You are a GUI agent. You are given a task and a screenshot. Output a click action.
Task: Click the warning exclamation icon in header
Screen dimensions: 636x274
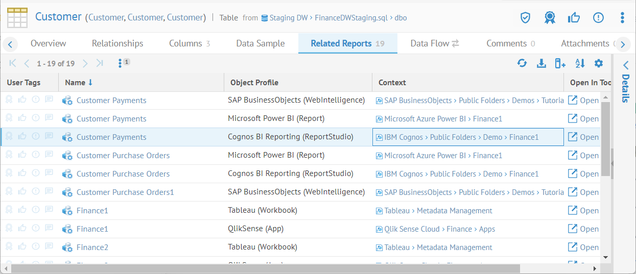point(598,18)
